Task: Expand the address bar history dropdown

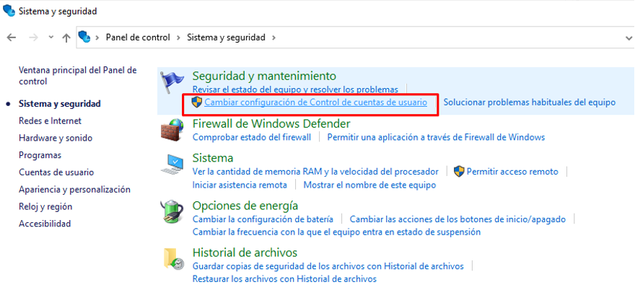Action: coord(628,38)
